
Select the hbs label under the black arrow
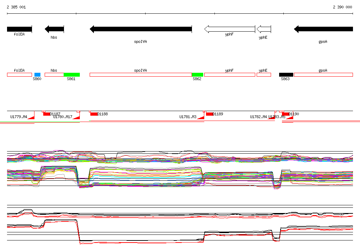coord(54,37)
